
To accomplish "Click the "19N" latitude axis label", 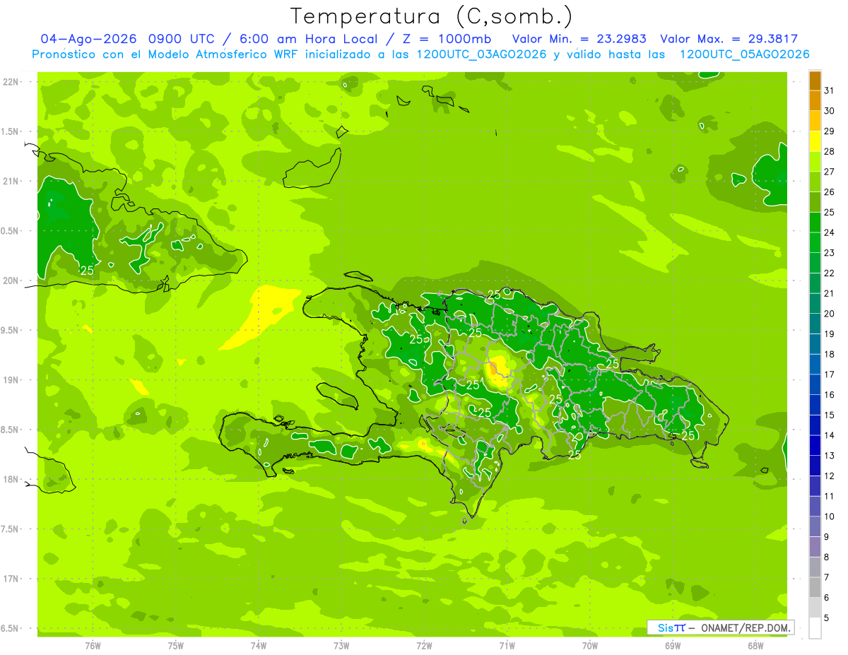I will pos(11,380).
